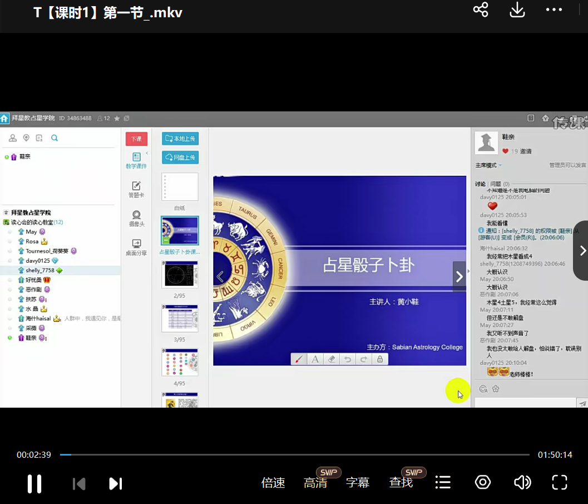
Task: Send the chat message with send icon
Action: pyautogui.click(x=582, y=403)
